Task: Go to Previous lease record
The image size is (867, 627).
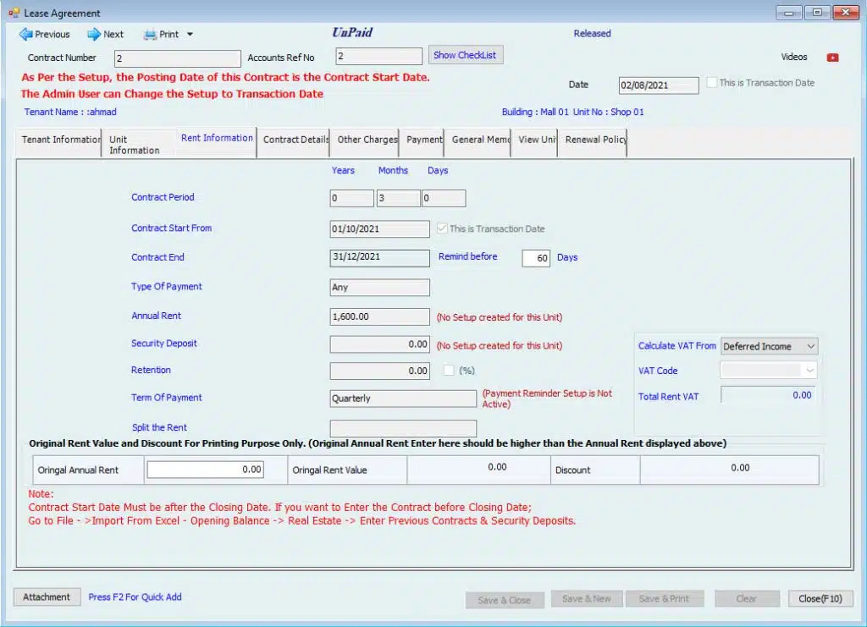Action: click(44, 34)
